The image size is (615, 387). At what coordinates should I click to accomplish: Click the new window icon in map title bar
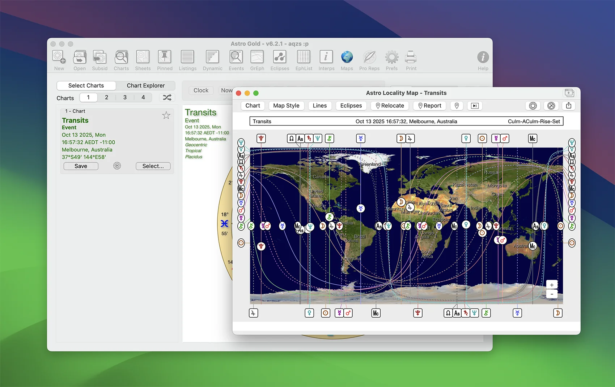[569, 93]
